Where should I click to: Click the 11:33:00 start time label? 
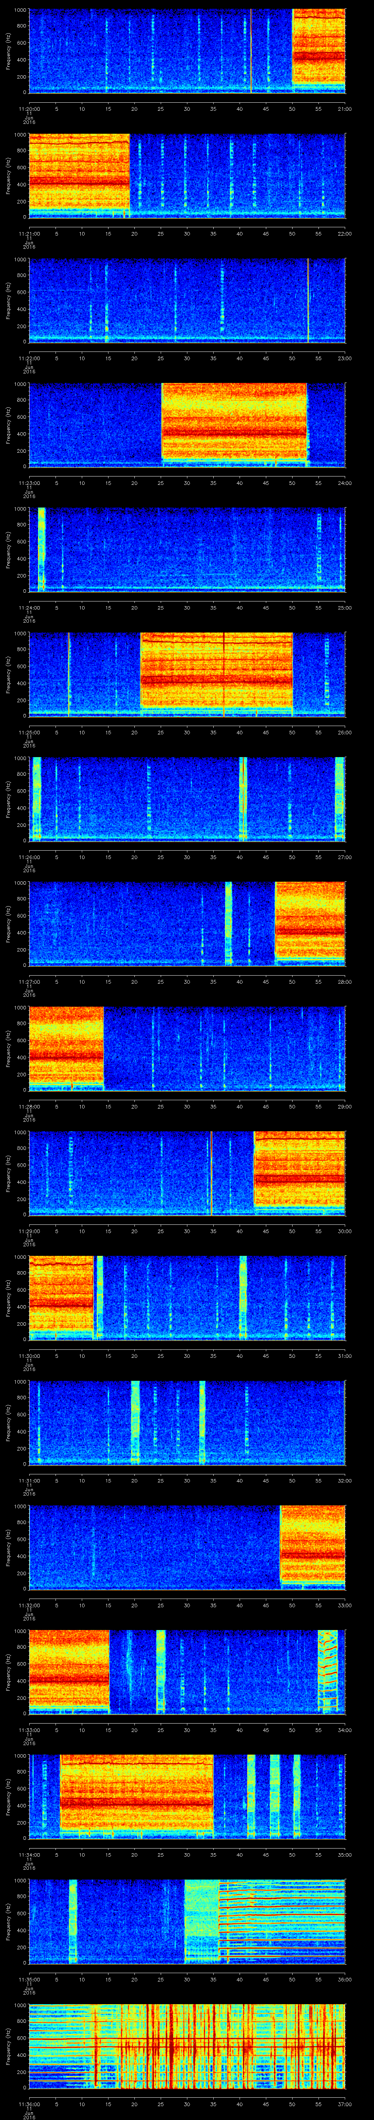point(29,1730)
